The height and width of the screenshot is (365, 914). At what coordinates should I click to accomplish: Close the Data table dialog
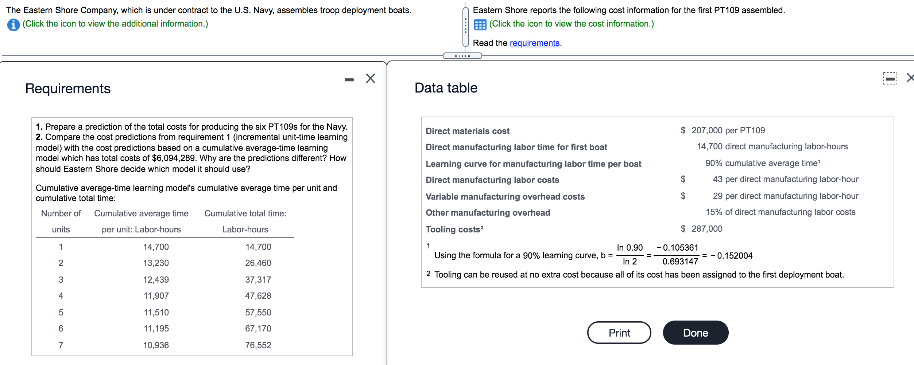click(910, 78)
